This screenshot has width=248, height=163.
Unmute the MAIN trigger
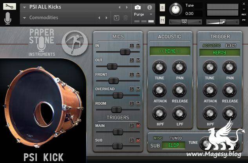coord(138,125)
